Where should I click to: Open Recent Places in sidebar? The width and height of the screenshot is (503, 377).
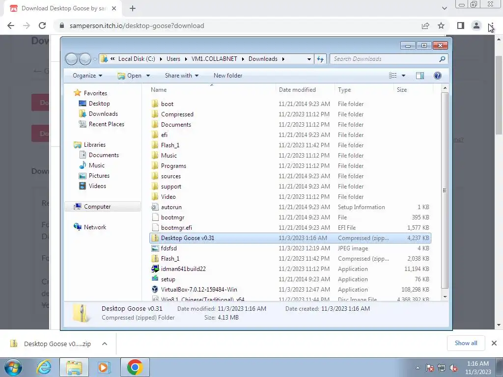point(106,124)
